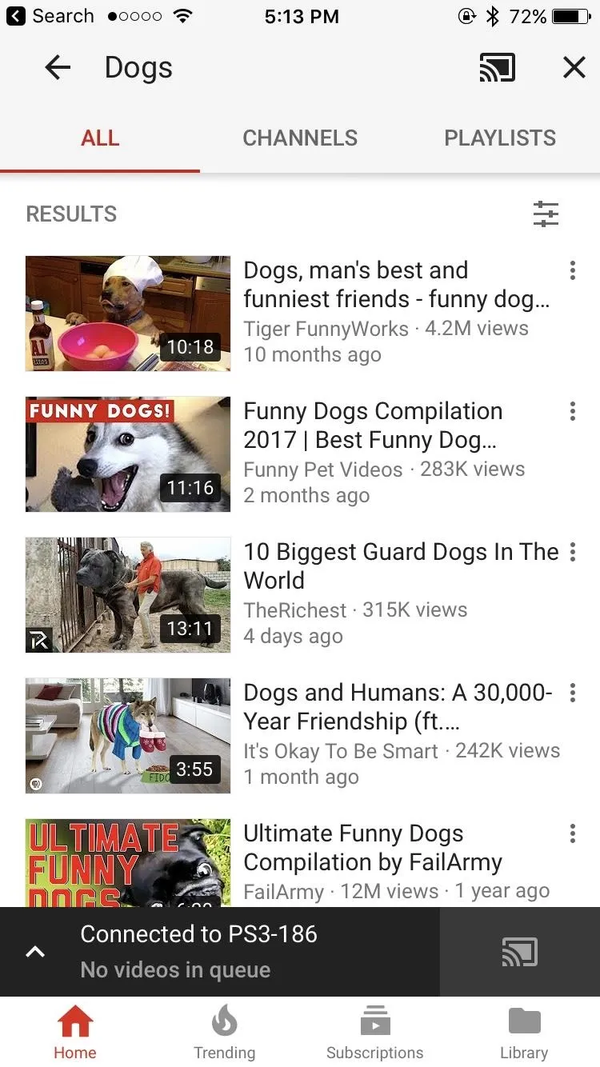Switch to the Playlists tab
The width and height of the screenshot is (600, 1067).
[x=500, y=138]
